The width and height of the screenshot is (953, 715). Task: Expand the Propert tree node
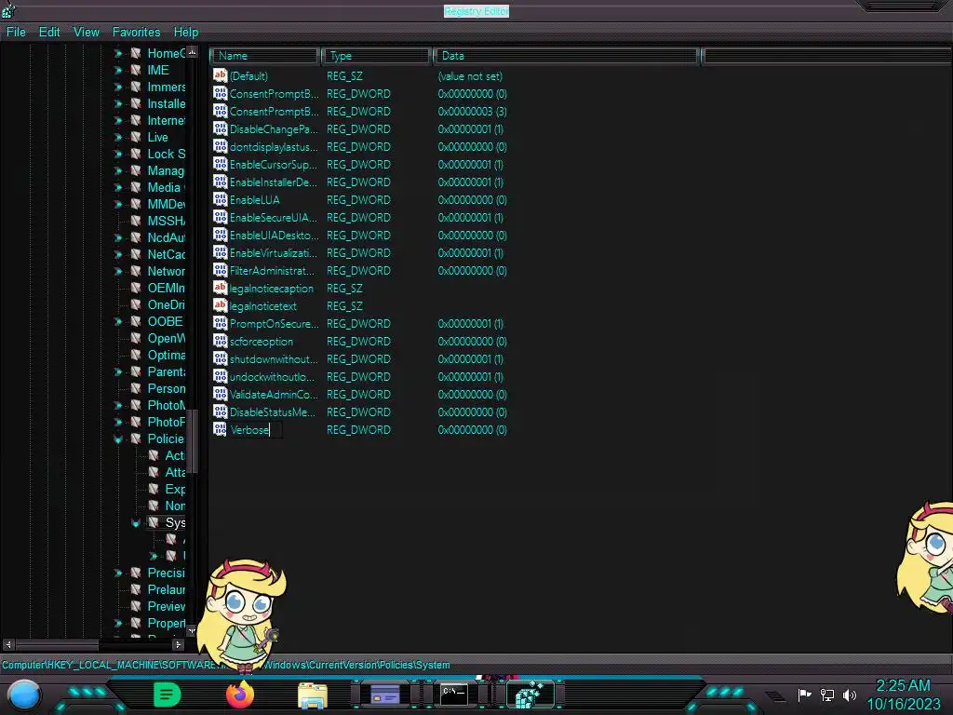click(x=118, y=623)
